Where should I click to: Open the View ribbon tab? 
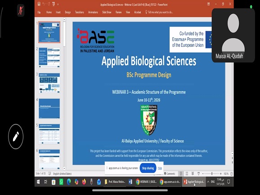[128, 12]
